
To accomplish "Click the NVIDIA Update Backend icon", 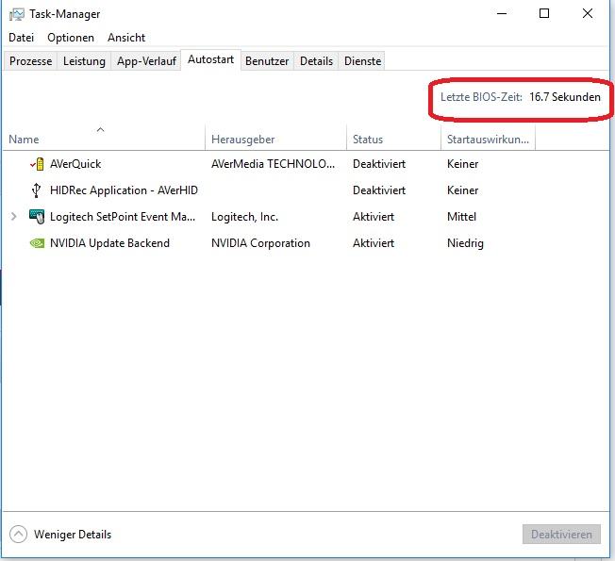I will click(x=37, y=243).
